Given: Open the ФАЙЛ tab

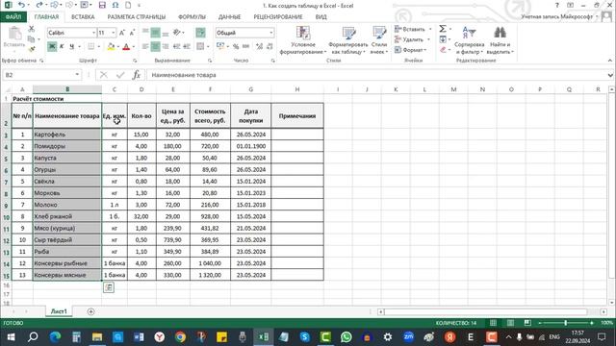Looking at the screenshot, I should [13, 17].
